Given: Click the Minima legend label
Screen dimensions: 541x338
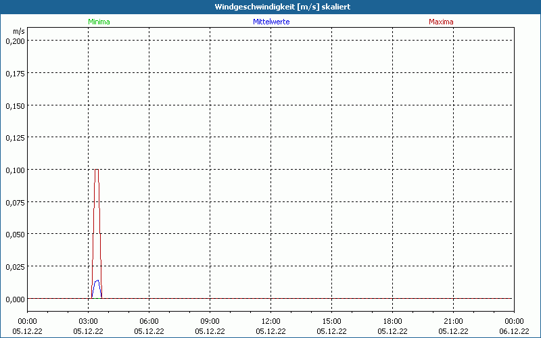Looking at the screenshot, I should [99, 22].
